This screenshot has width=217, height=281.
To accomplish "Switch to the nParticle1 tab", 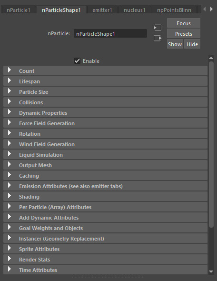I will (19, 10).
